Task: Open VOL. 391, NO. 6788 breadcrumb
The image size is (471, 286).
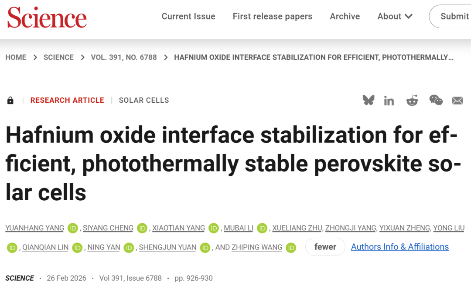Action: tap(124, 57)
